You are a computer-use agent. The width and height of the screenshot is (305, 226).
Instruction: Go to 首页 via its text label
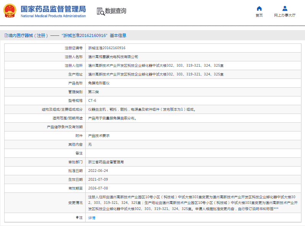tap(259, 16)
